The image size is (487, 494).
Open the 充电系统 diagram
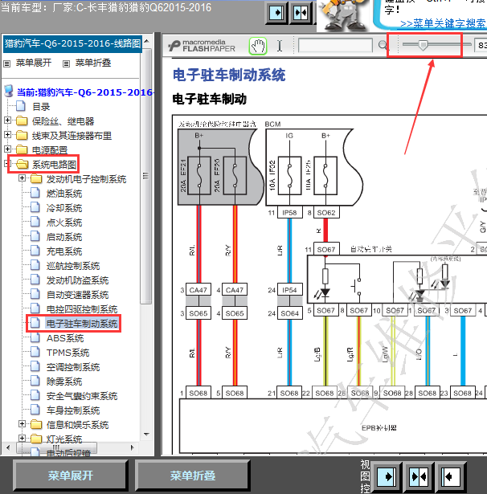64,251
